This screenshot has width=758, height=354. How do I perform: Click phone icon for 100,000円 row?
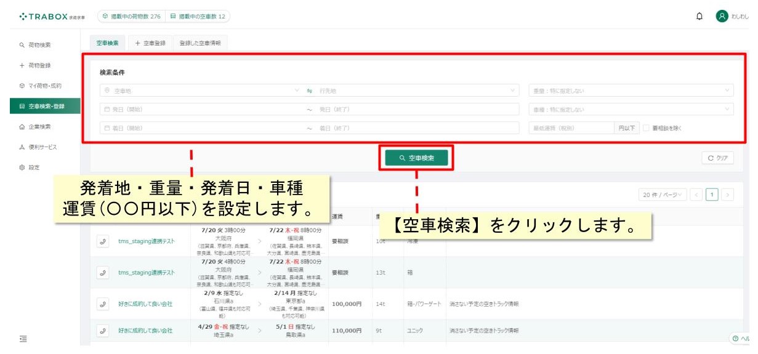(x=103, y=304)
